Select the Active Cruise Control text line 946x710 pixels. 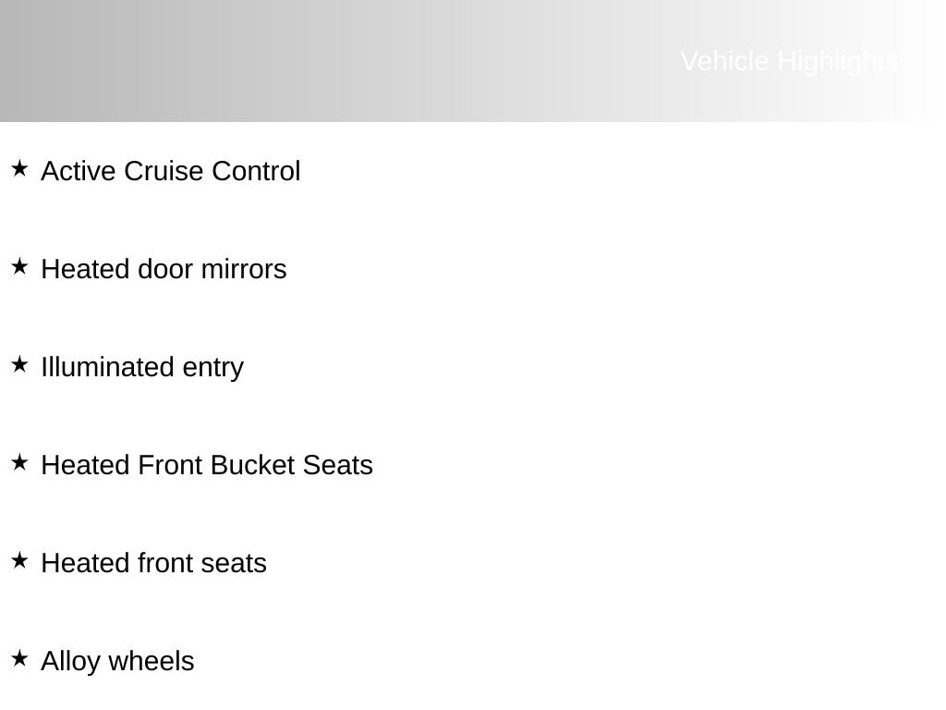tap(170, 171)
